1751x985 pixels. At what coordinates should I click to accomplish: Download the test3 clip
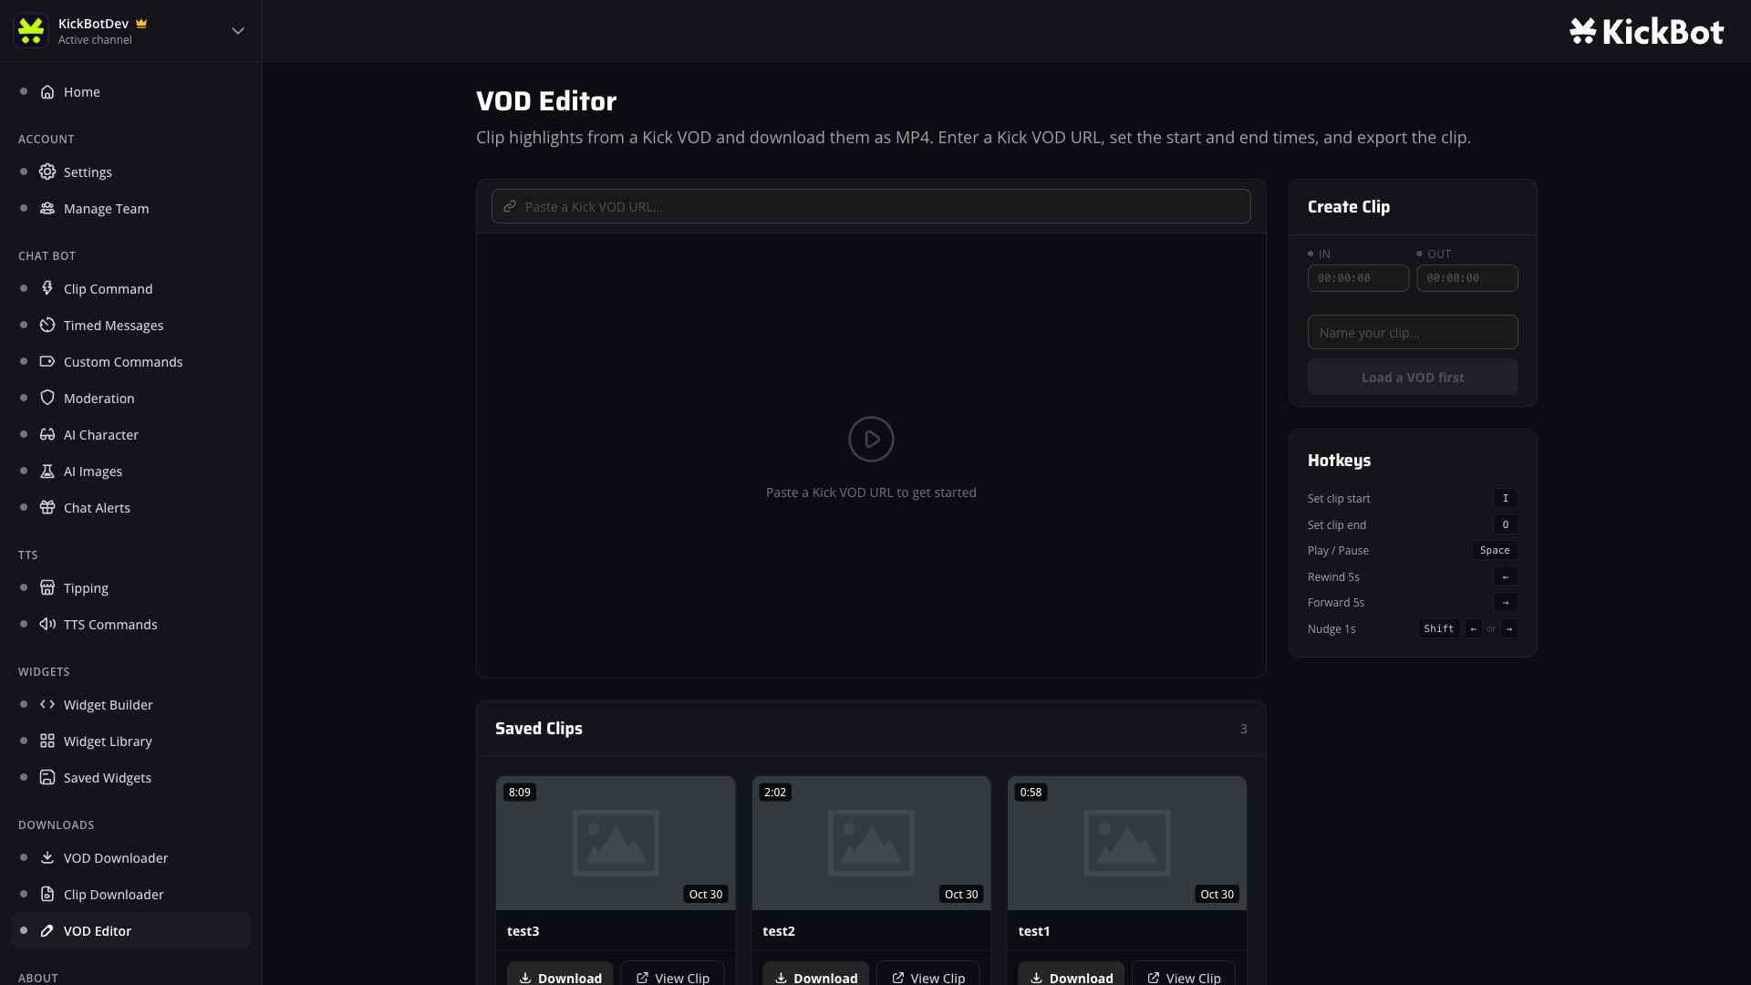tap(560, 975)
